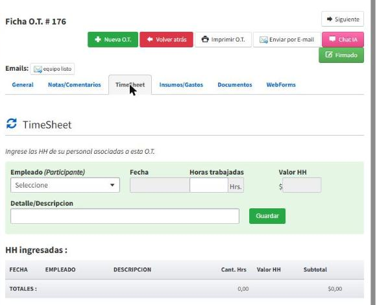Select the WebForms tab

point(281,84)
